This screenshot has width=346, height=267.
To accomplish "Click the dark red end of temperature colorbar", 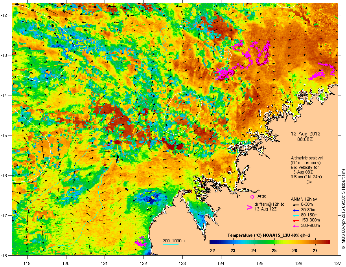I will coord(328,242).
